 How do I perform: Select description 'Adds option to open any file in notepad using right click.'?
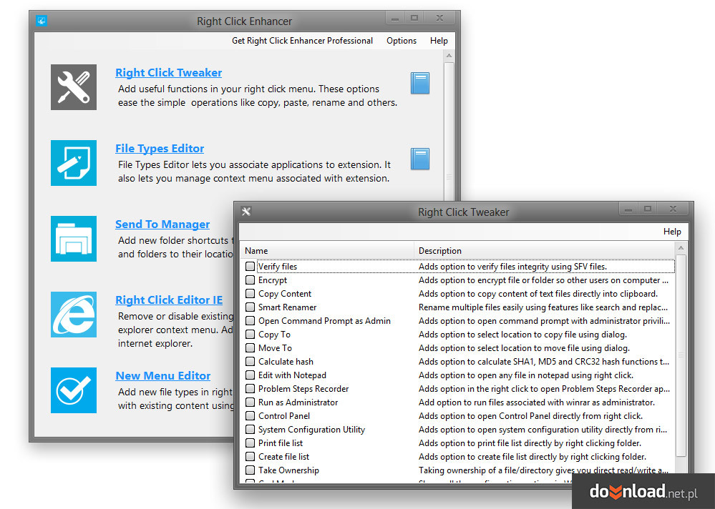tap(526, 375)
